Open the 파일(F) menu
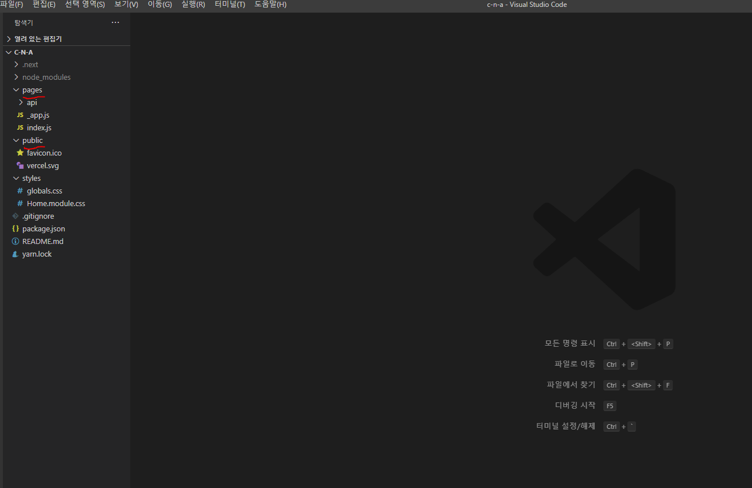 click(x=11, y=5)
